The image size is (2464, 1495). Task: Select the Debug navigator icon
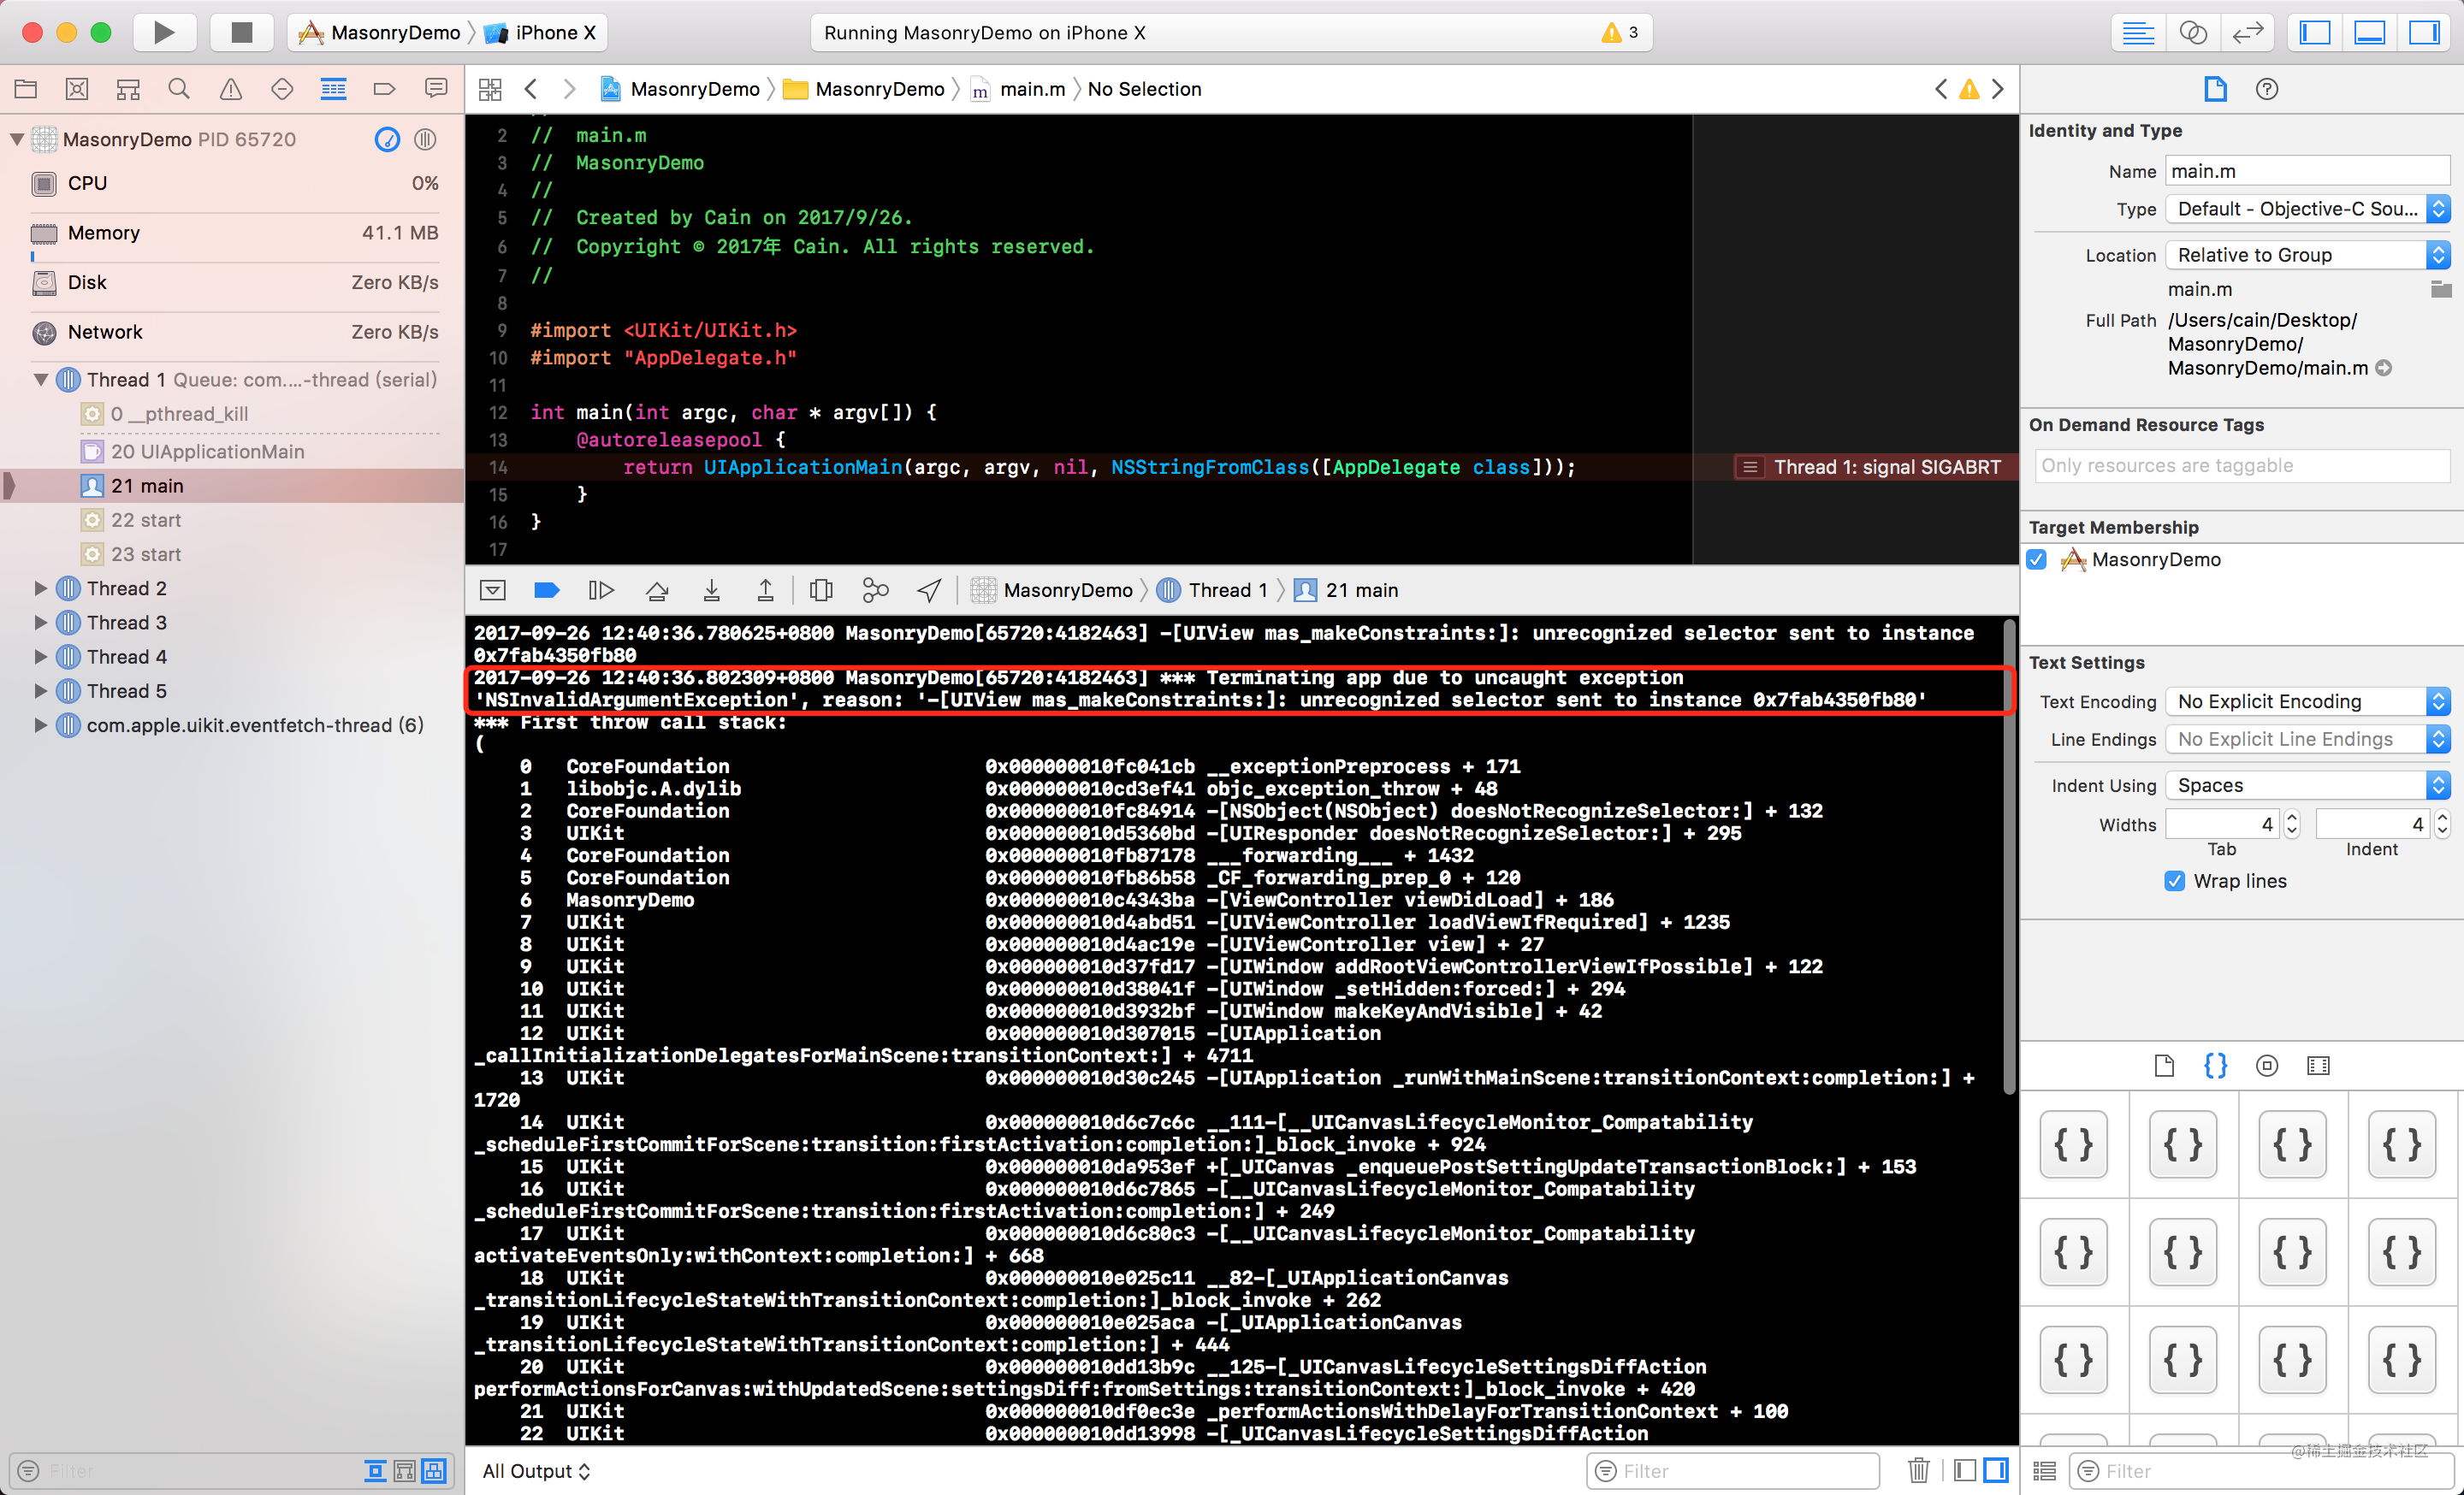(333, 89)
